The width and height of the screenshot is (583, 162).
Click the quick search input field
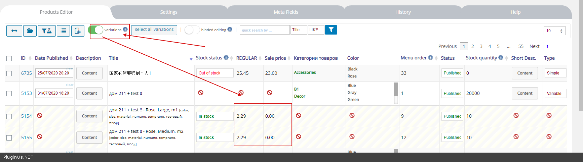coord(264,30)
